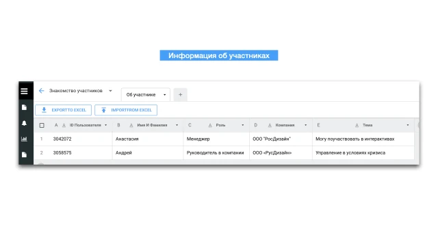Viewport: 438px width, 246px height.
Task: Select Могу поучаствовать в интерактивах cell
Action: point(363,139)
